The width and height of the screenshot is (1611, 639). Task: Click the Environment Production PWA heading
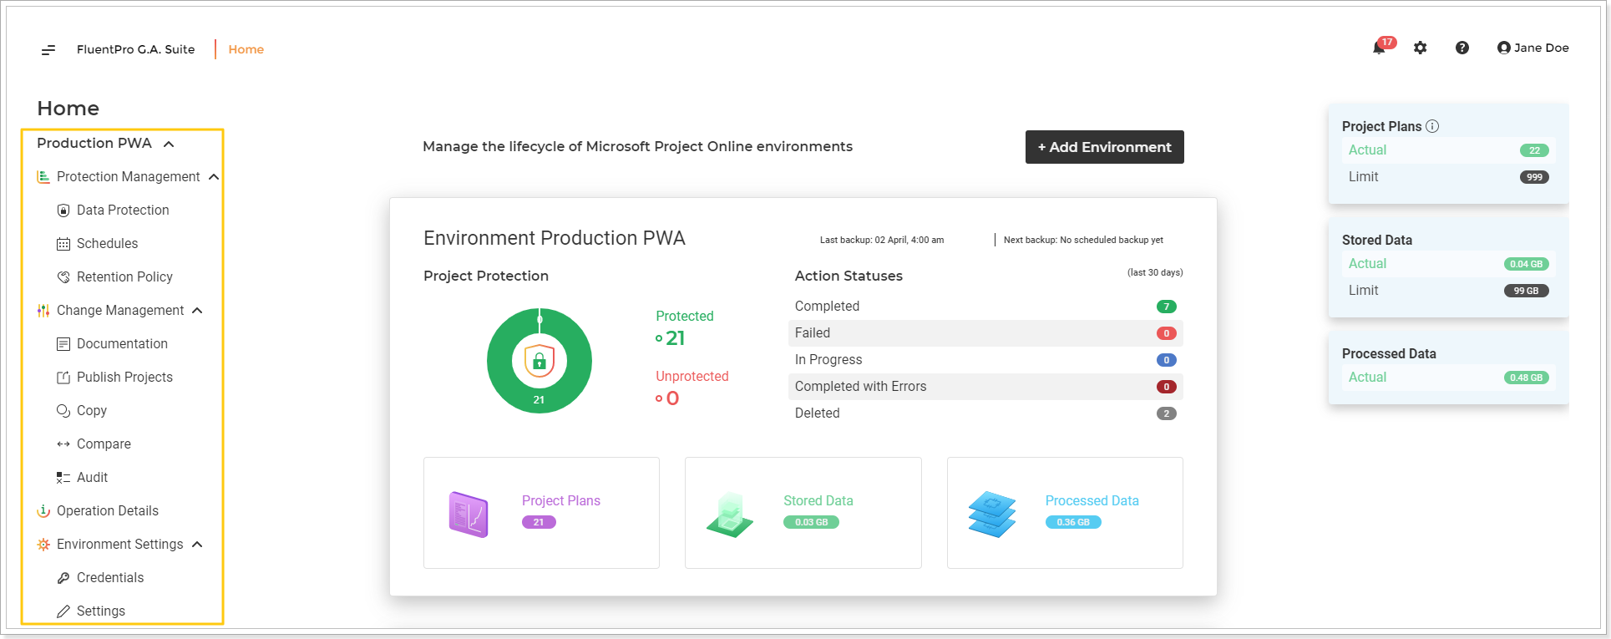(x=555, y=238)
